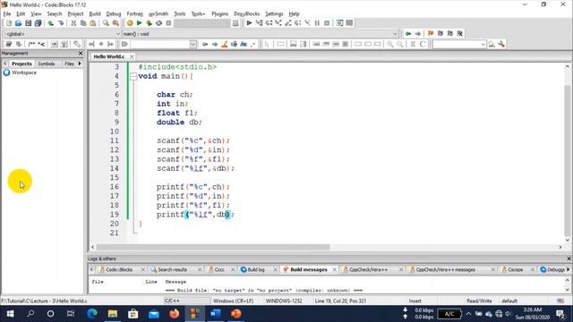Image resolution: width=573 pixels, height=322 pixels.
Task: Click the Undo arrow icon
Action: [x=51, y=23]
